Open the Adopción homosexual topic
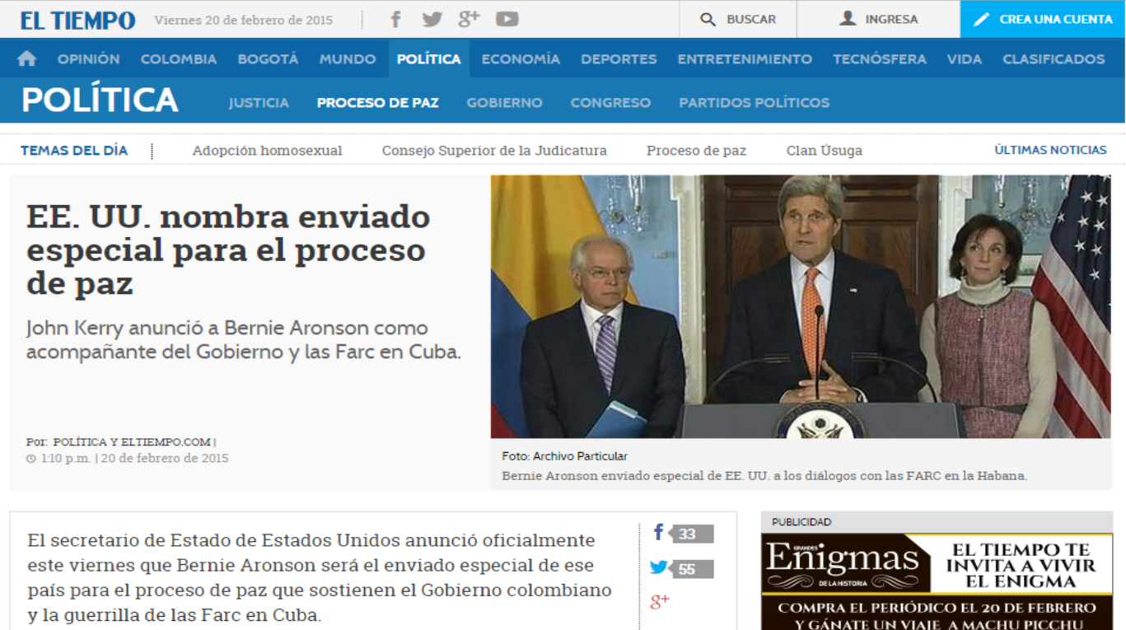 (267, 151)
